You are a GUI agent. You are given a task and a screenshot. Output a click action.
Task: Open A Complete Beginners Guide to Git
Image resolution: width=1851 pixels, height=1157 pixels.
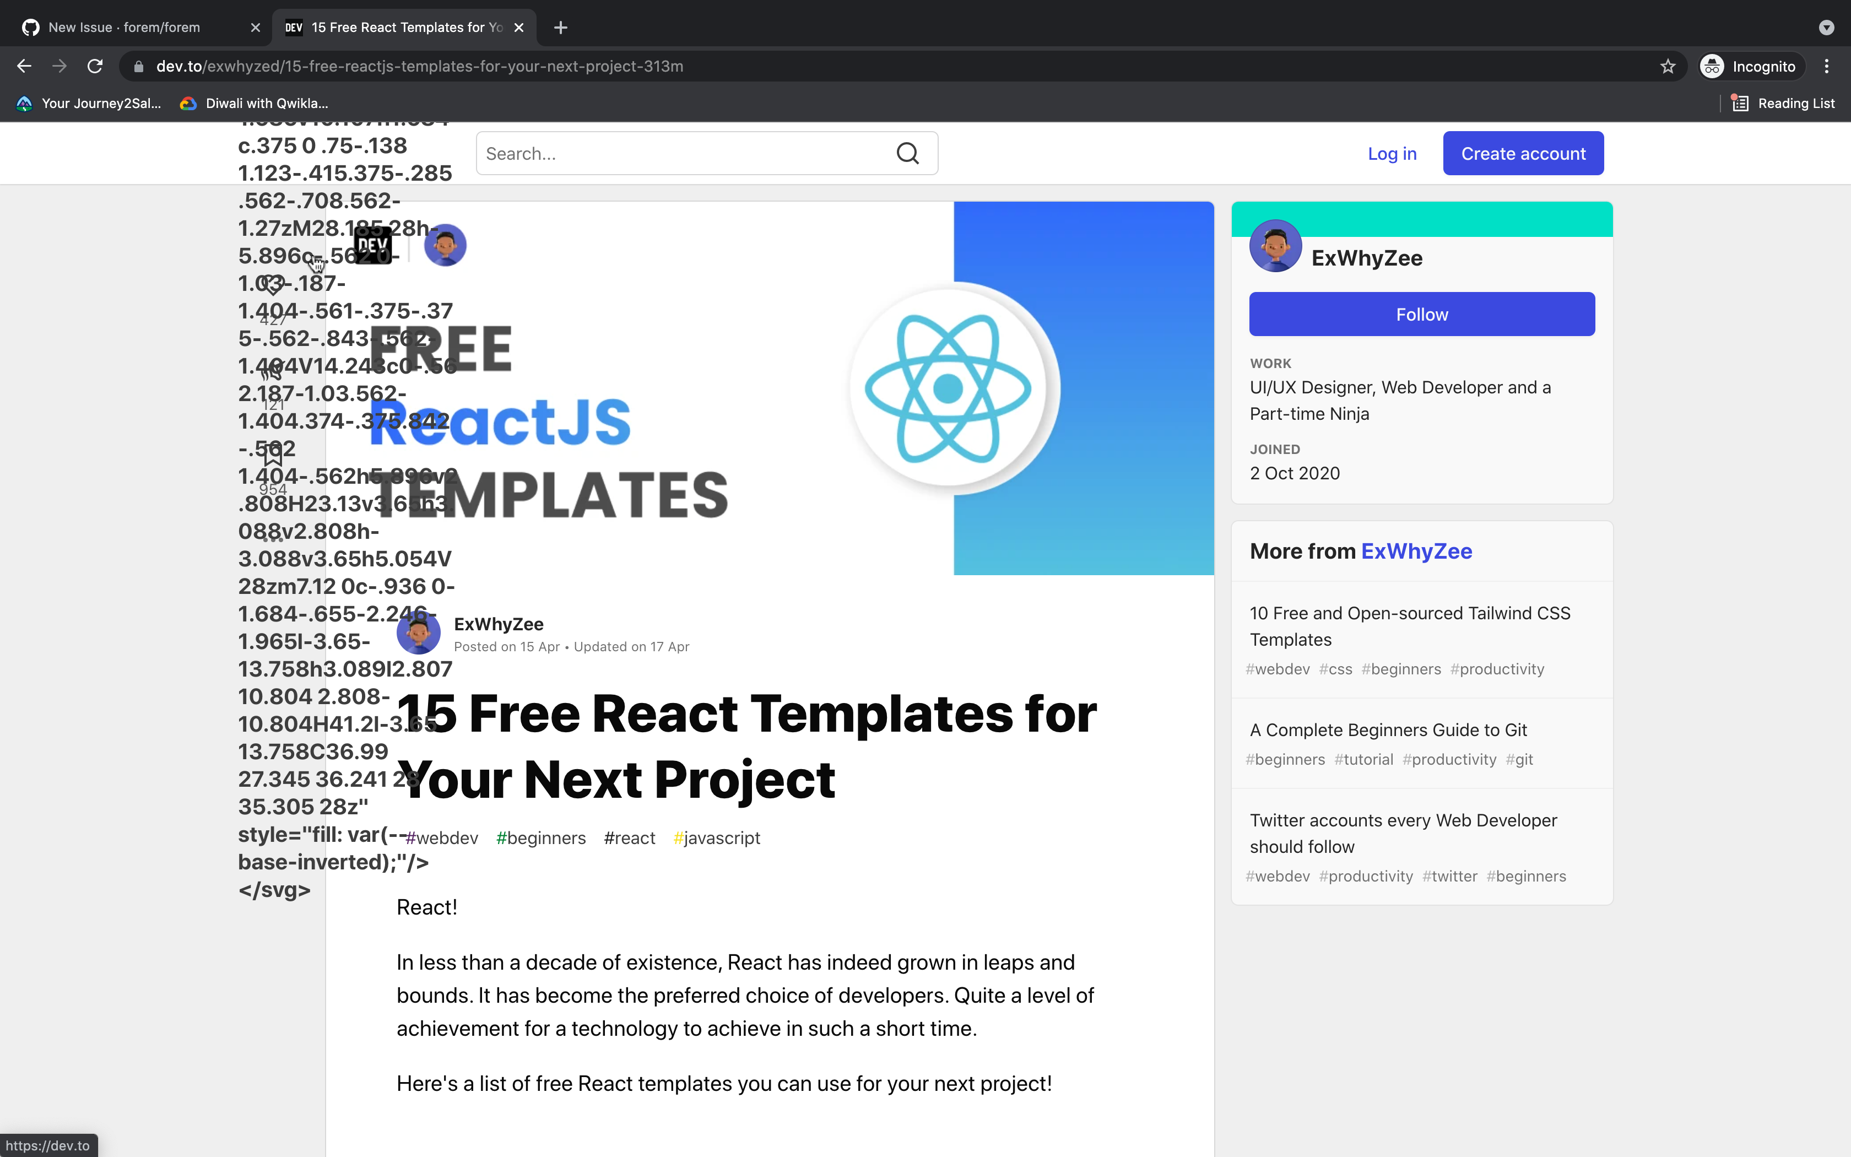[1388, 730]
